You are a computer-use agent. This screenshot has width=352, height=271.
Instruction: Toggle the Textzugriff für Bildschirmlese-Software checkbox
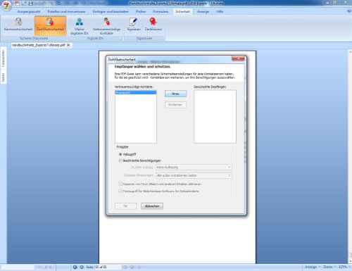[x=120, y=191]
